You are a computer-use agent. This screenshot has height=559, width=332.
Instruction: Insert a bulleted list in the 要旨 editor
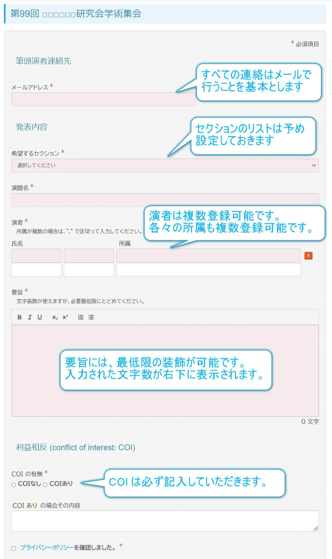92,317
